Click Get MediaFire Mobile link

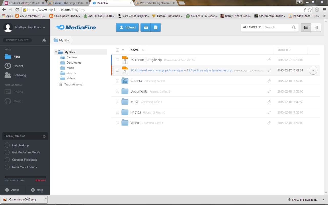point(26,152)
